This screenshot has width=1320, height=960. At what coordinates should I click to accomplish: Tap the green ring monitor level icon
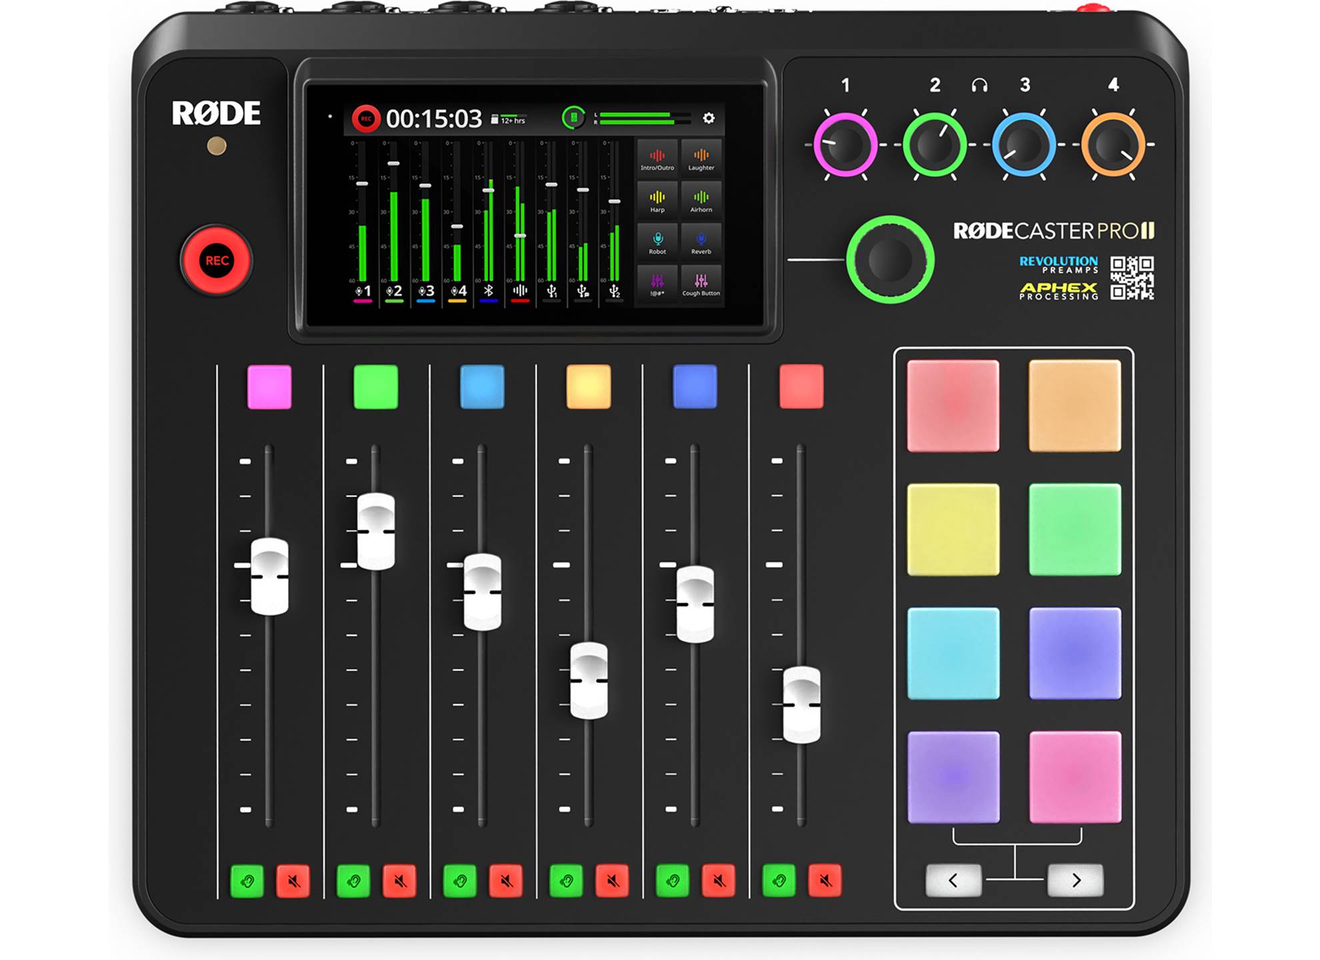tap(573, 118)
